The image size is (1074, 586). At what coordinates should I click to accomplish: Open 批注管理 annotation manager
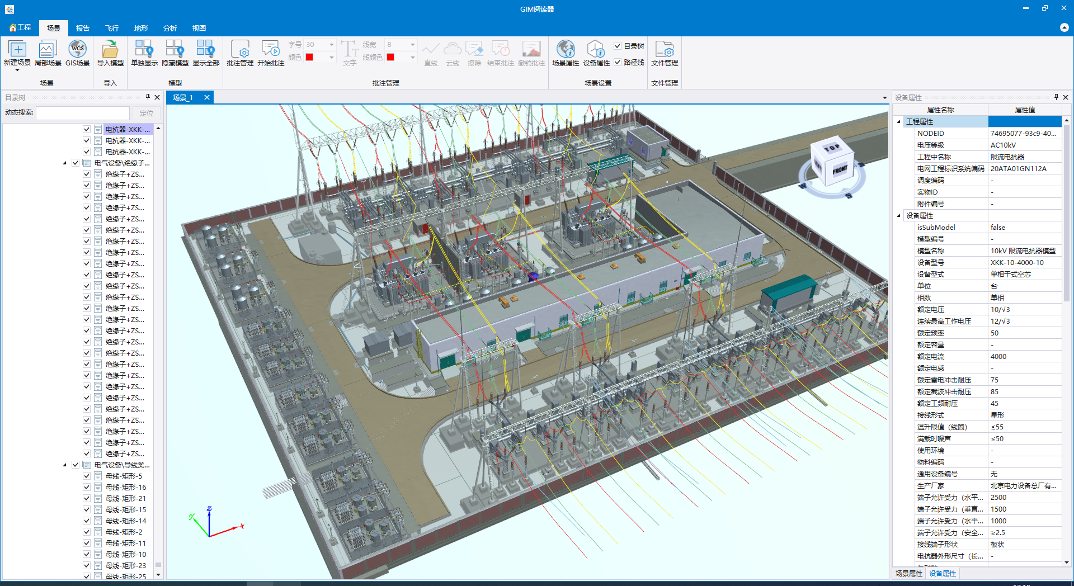[x=240, y=54]
